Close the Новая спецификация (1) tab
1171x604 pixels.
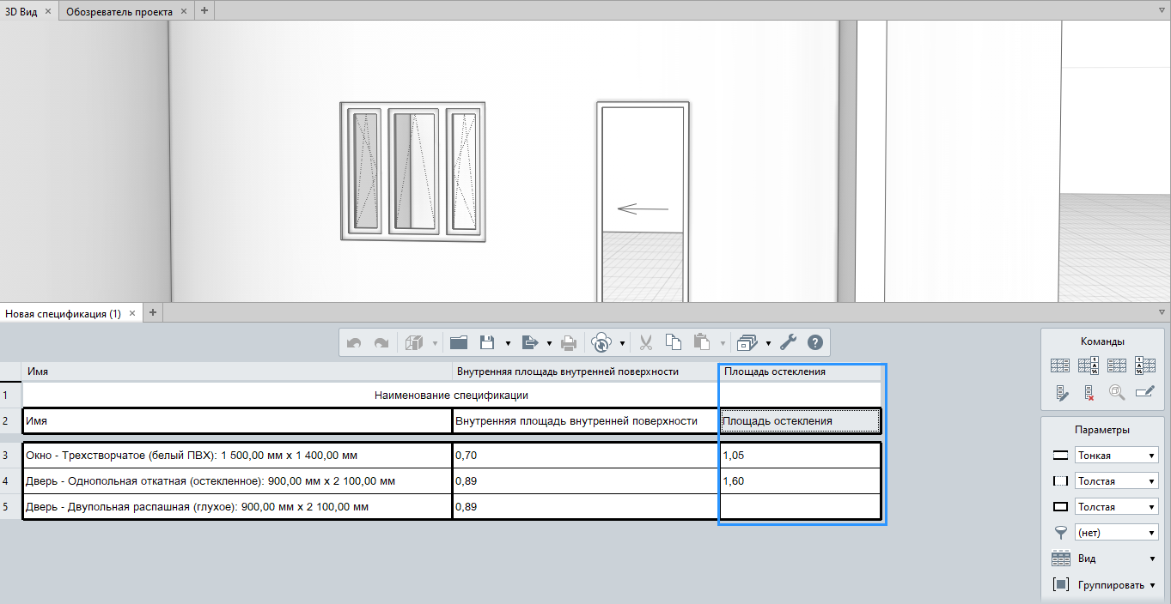coord(132,313)
